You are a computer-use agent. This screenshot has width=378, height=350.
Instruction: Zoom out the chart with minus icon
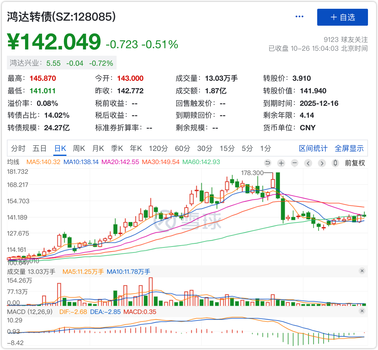click(294, 163)
